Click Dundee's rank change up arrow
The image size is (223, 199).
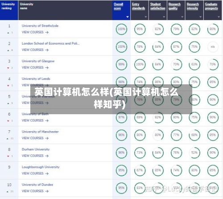pyautogui.click(x=8, y=191)
